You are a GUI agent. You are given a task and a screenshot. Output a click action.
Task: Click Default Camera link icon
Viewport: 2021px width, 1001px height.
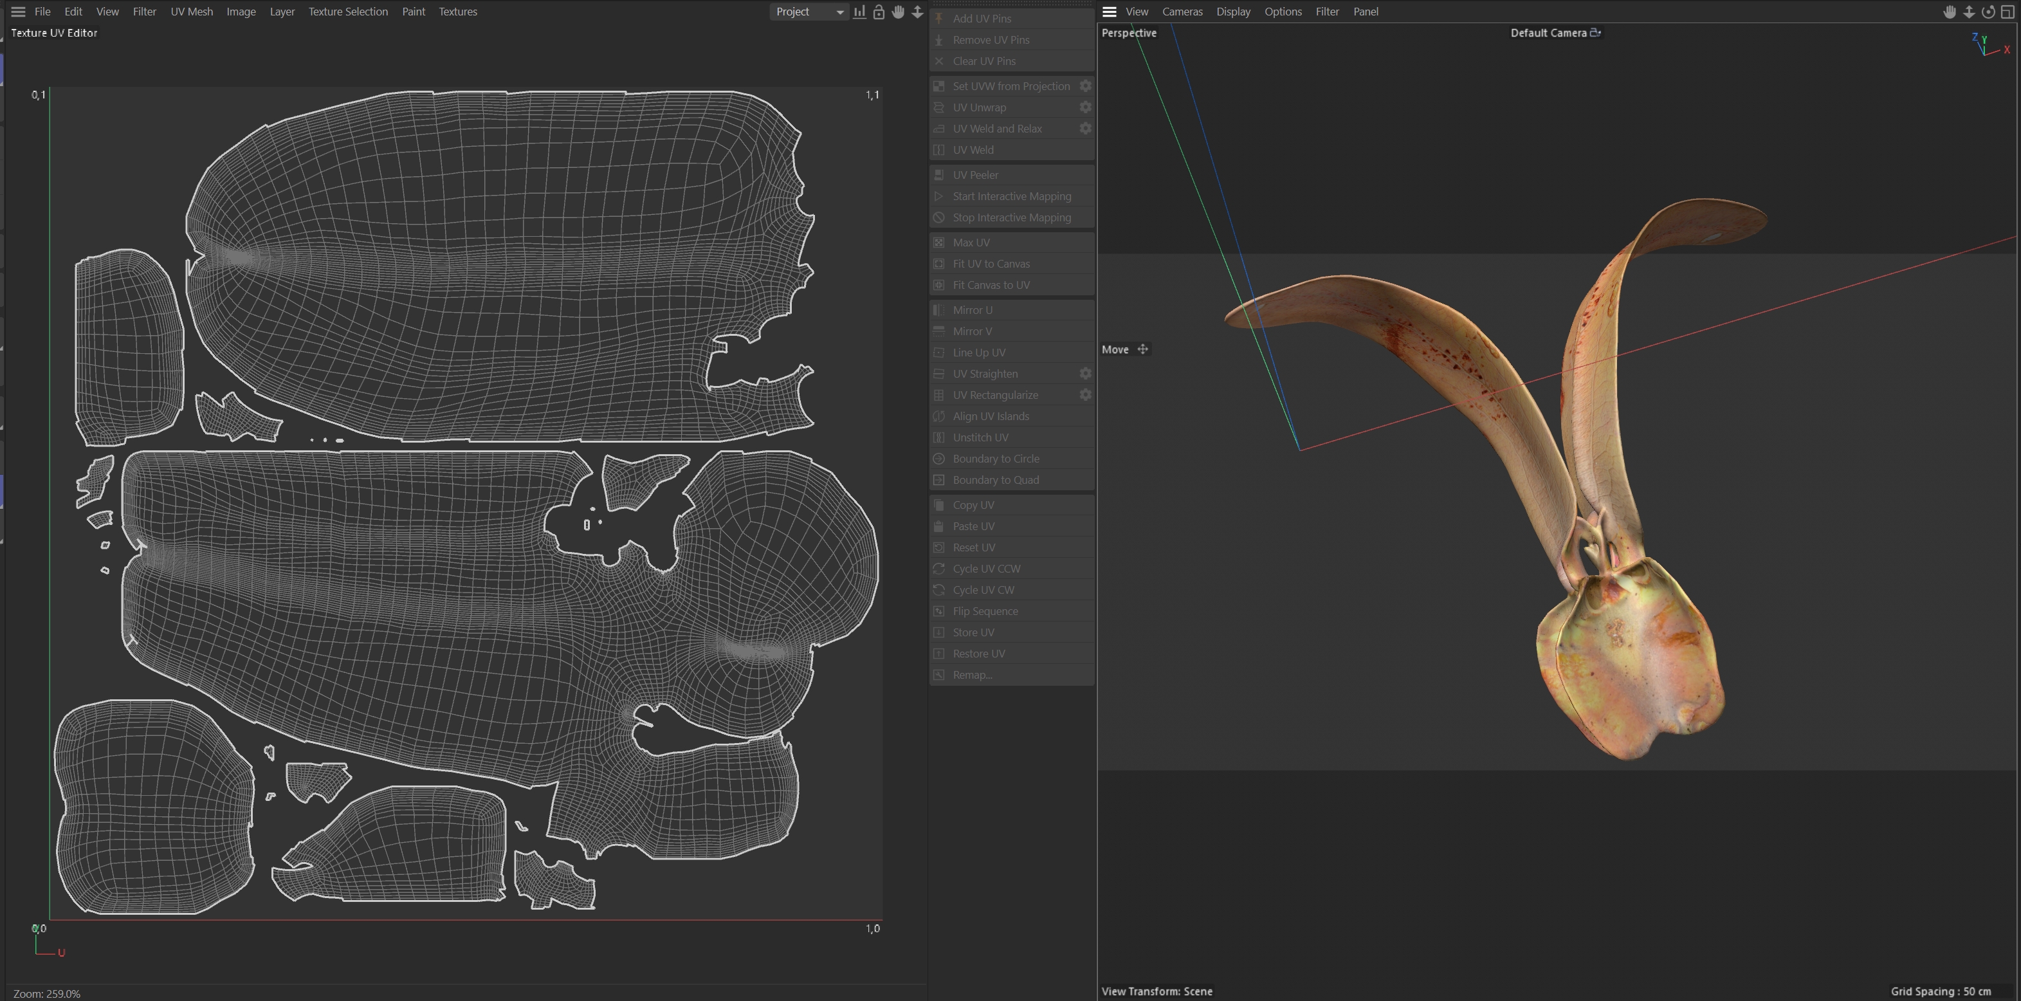(x=1595, y=33)
